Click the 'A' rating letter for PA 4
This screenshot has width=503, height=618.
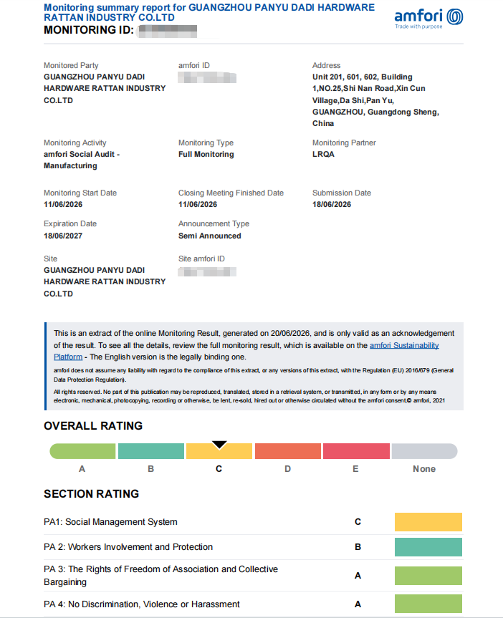pyautogui.click(x=358, y=604)
